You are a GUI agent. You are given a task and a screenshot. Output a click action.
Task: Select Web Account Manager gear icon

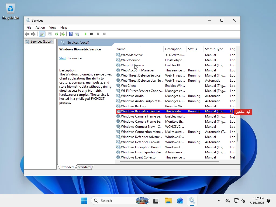118,70
